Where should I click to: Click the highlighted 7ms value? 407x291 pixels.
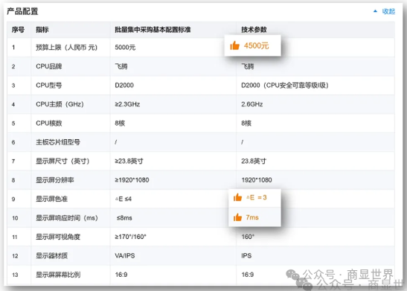(252, 217)
